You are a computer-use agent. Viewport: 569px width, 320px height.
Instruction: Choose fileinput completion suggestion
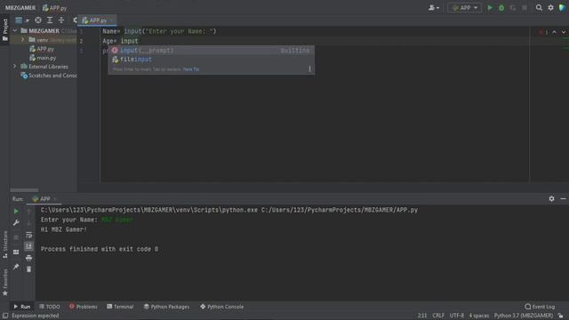[x=212, y=60]
